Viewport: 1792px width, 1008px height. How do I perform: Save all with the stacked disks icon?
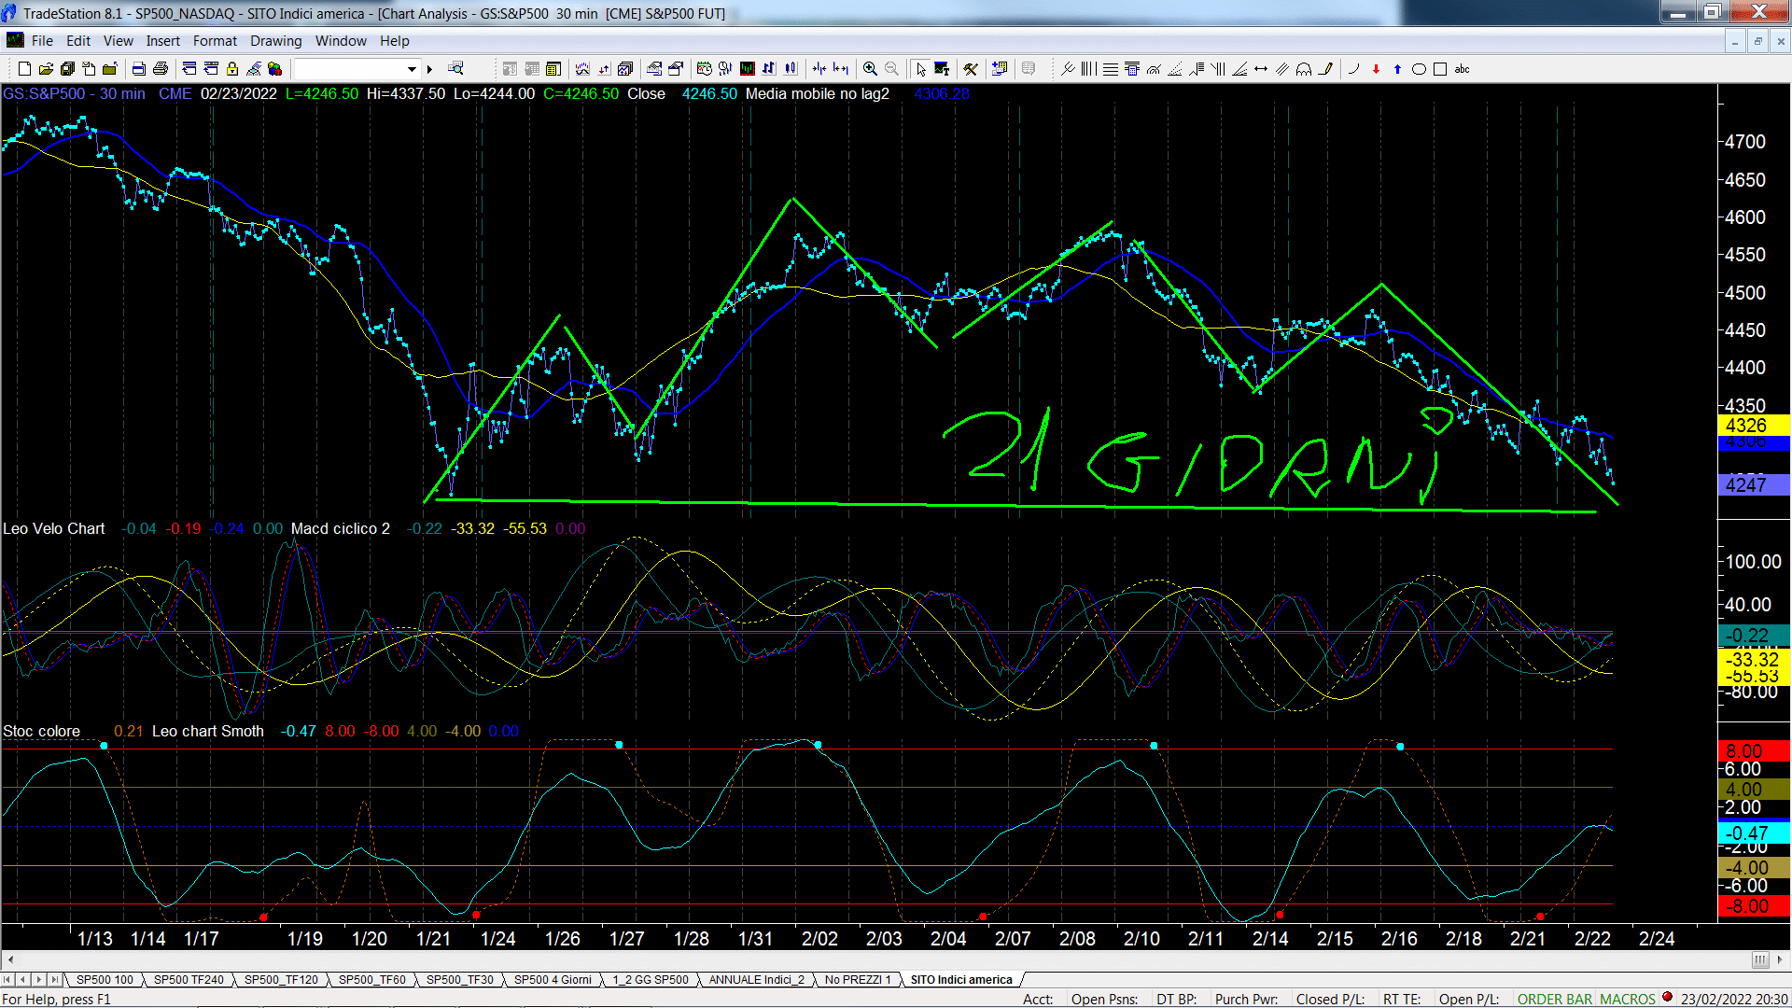pyautogui.click(x=67, y=68)
